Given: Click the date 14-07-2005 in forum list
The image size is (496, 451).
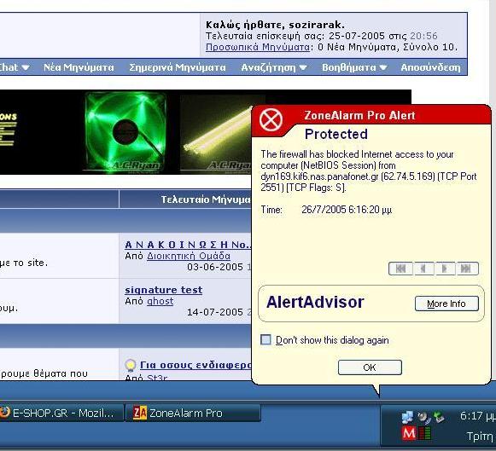Looking at the screenshot, I should (x=215, y=312).
